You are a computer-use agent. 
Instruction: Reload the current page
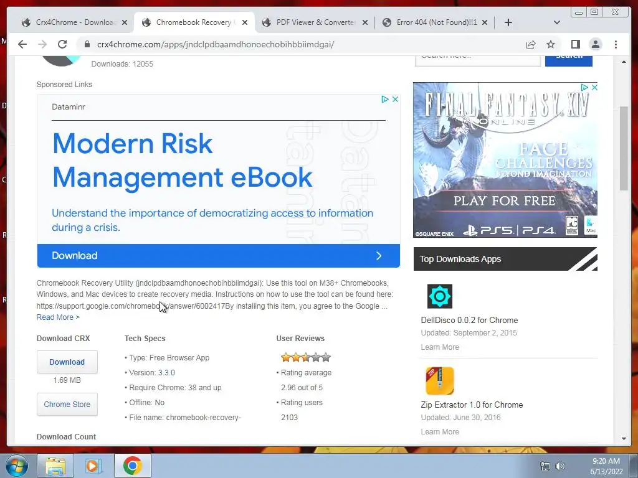[x=62, y=44]
